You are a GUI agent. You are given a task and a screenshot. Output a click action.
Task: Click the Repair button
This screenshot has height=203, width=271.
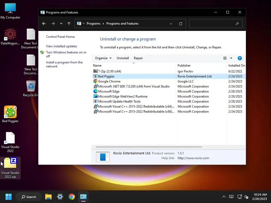tap(138, 58)
